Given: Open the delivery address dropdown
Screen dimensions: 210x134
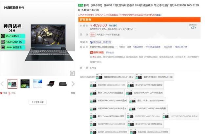Looking at the screenshot, I should tap(104, 47).
